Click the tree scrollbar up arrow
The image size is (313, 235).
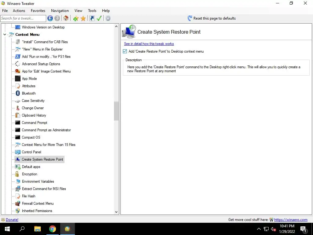(x=116, y=26)
